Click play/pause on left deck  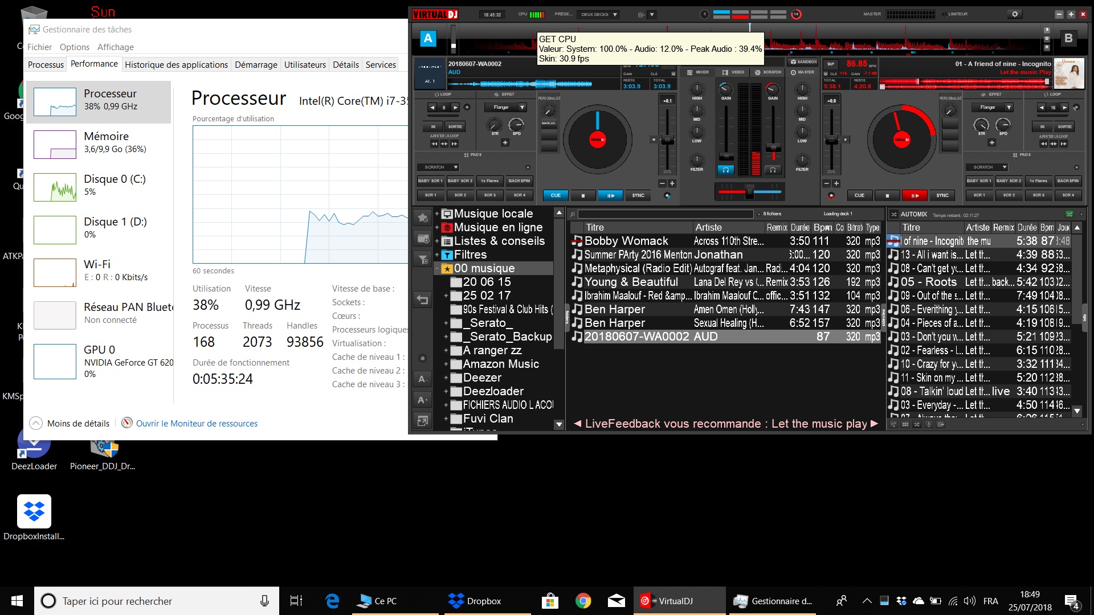(610, 195)
